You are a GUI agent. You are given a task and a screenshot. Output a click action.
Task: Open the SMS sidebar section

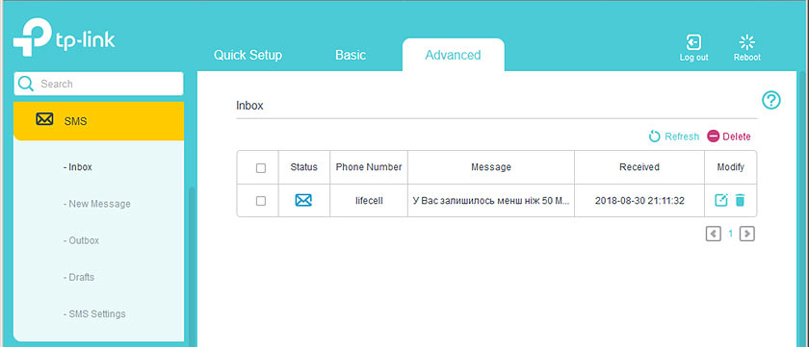click(98, 121)
